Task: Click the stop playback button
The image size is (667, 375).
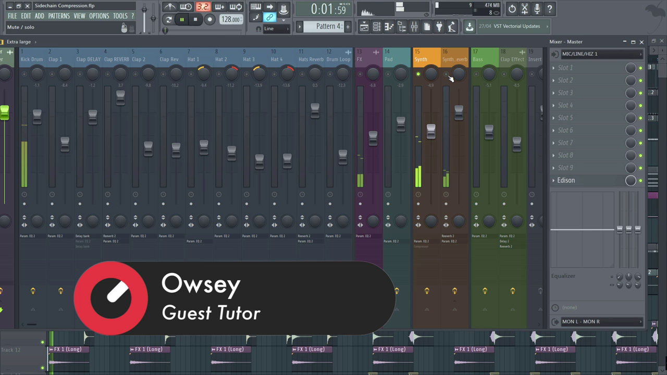Action: click(x=195, y=20)
